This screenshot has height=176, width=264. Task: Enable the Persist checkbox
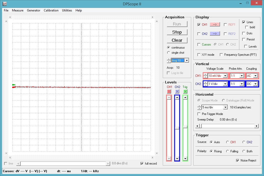coord(244,39)
